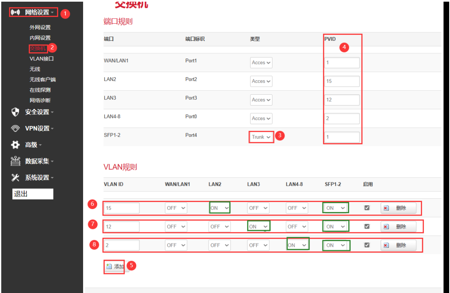Open the SFP1-2 port type dropdown
This screenshot has width=450, height=293.
(x=261, y=137)
